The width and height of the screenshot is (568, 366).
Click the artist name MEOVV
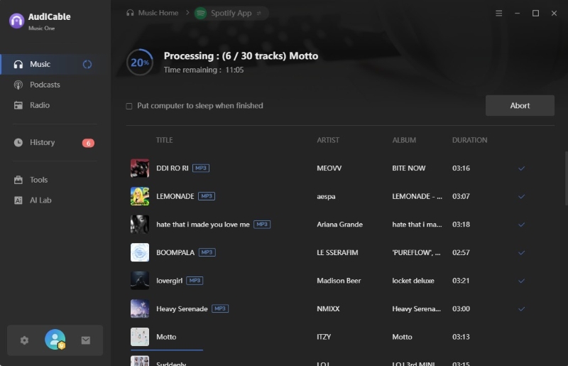(329, 168)
